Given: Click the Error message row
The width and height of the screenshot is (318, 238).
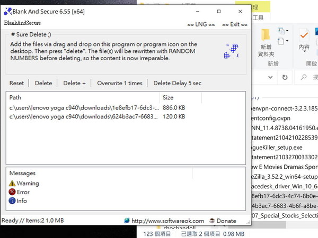Looking at the screenshot, I should [x=19, y=192].
